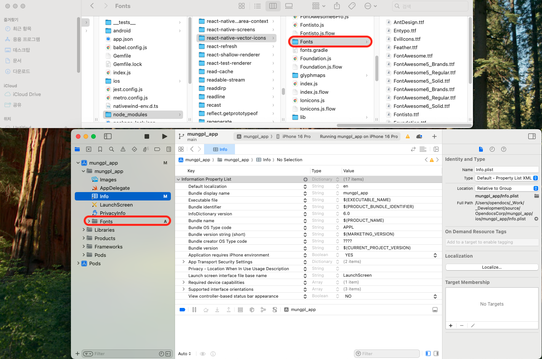Open the Find navigator magnifier icon

(111, 149)
